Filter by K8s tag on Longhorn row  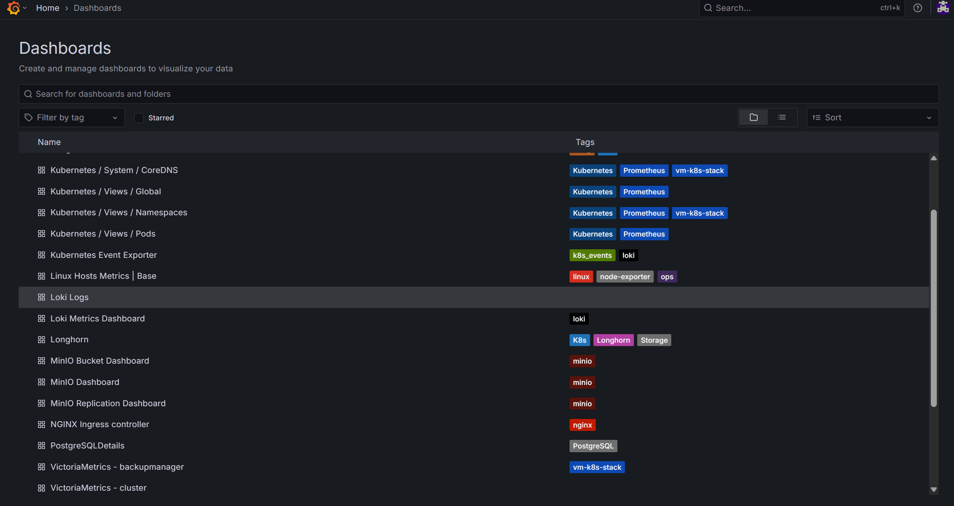579,340
